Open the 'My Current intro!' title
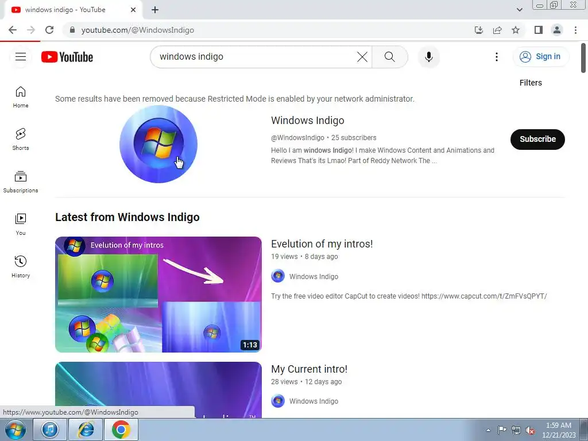Screen dimensions: 588x441 309,369
